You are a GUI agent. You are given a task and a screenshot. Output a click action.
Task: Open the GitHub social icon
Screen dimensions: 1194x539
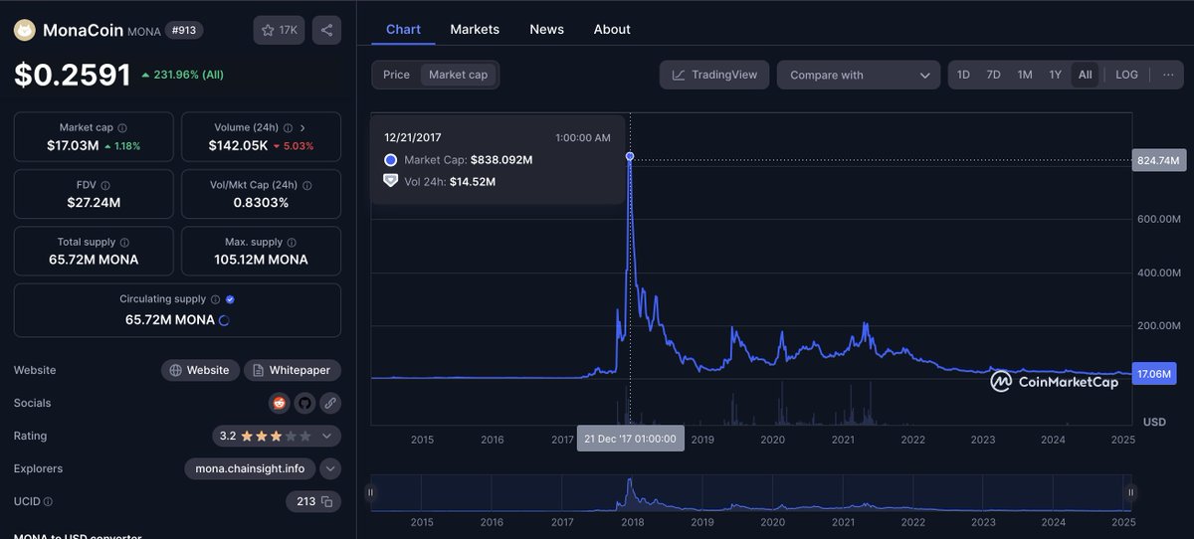pos(304,403)
